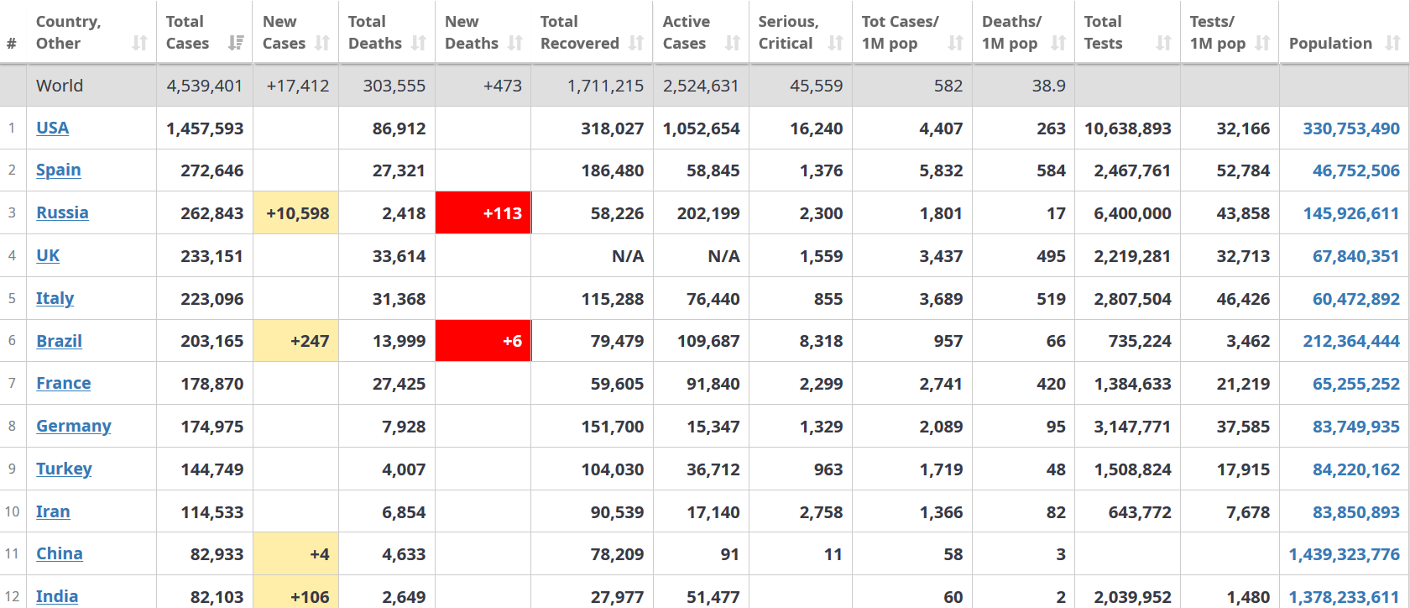This screenshot has height=608, width=1410.
Task: Click Brazil population 212,364,444 link
Action: click(1351, 341)
